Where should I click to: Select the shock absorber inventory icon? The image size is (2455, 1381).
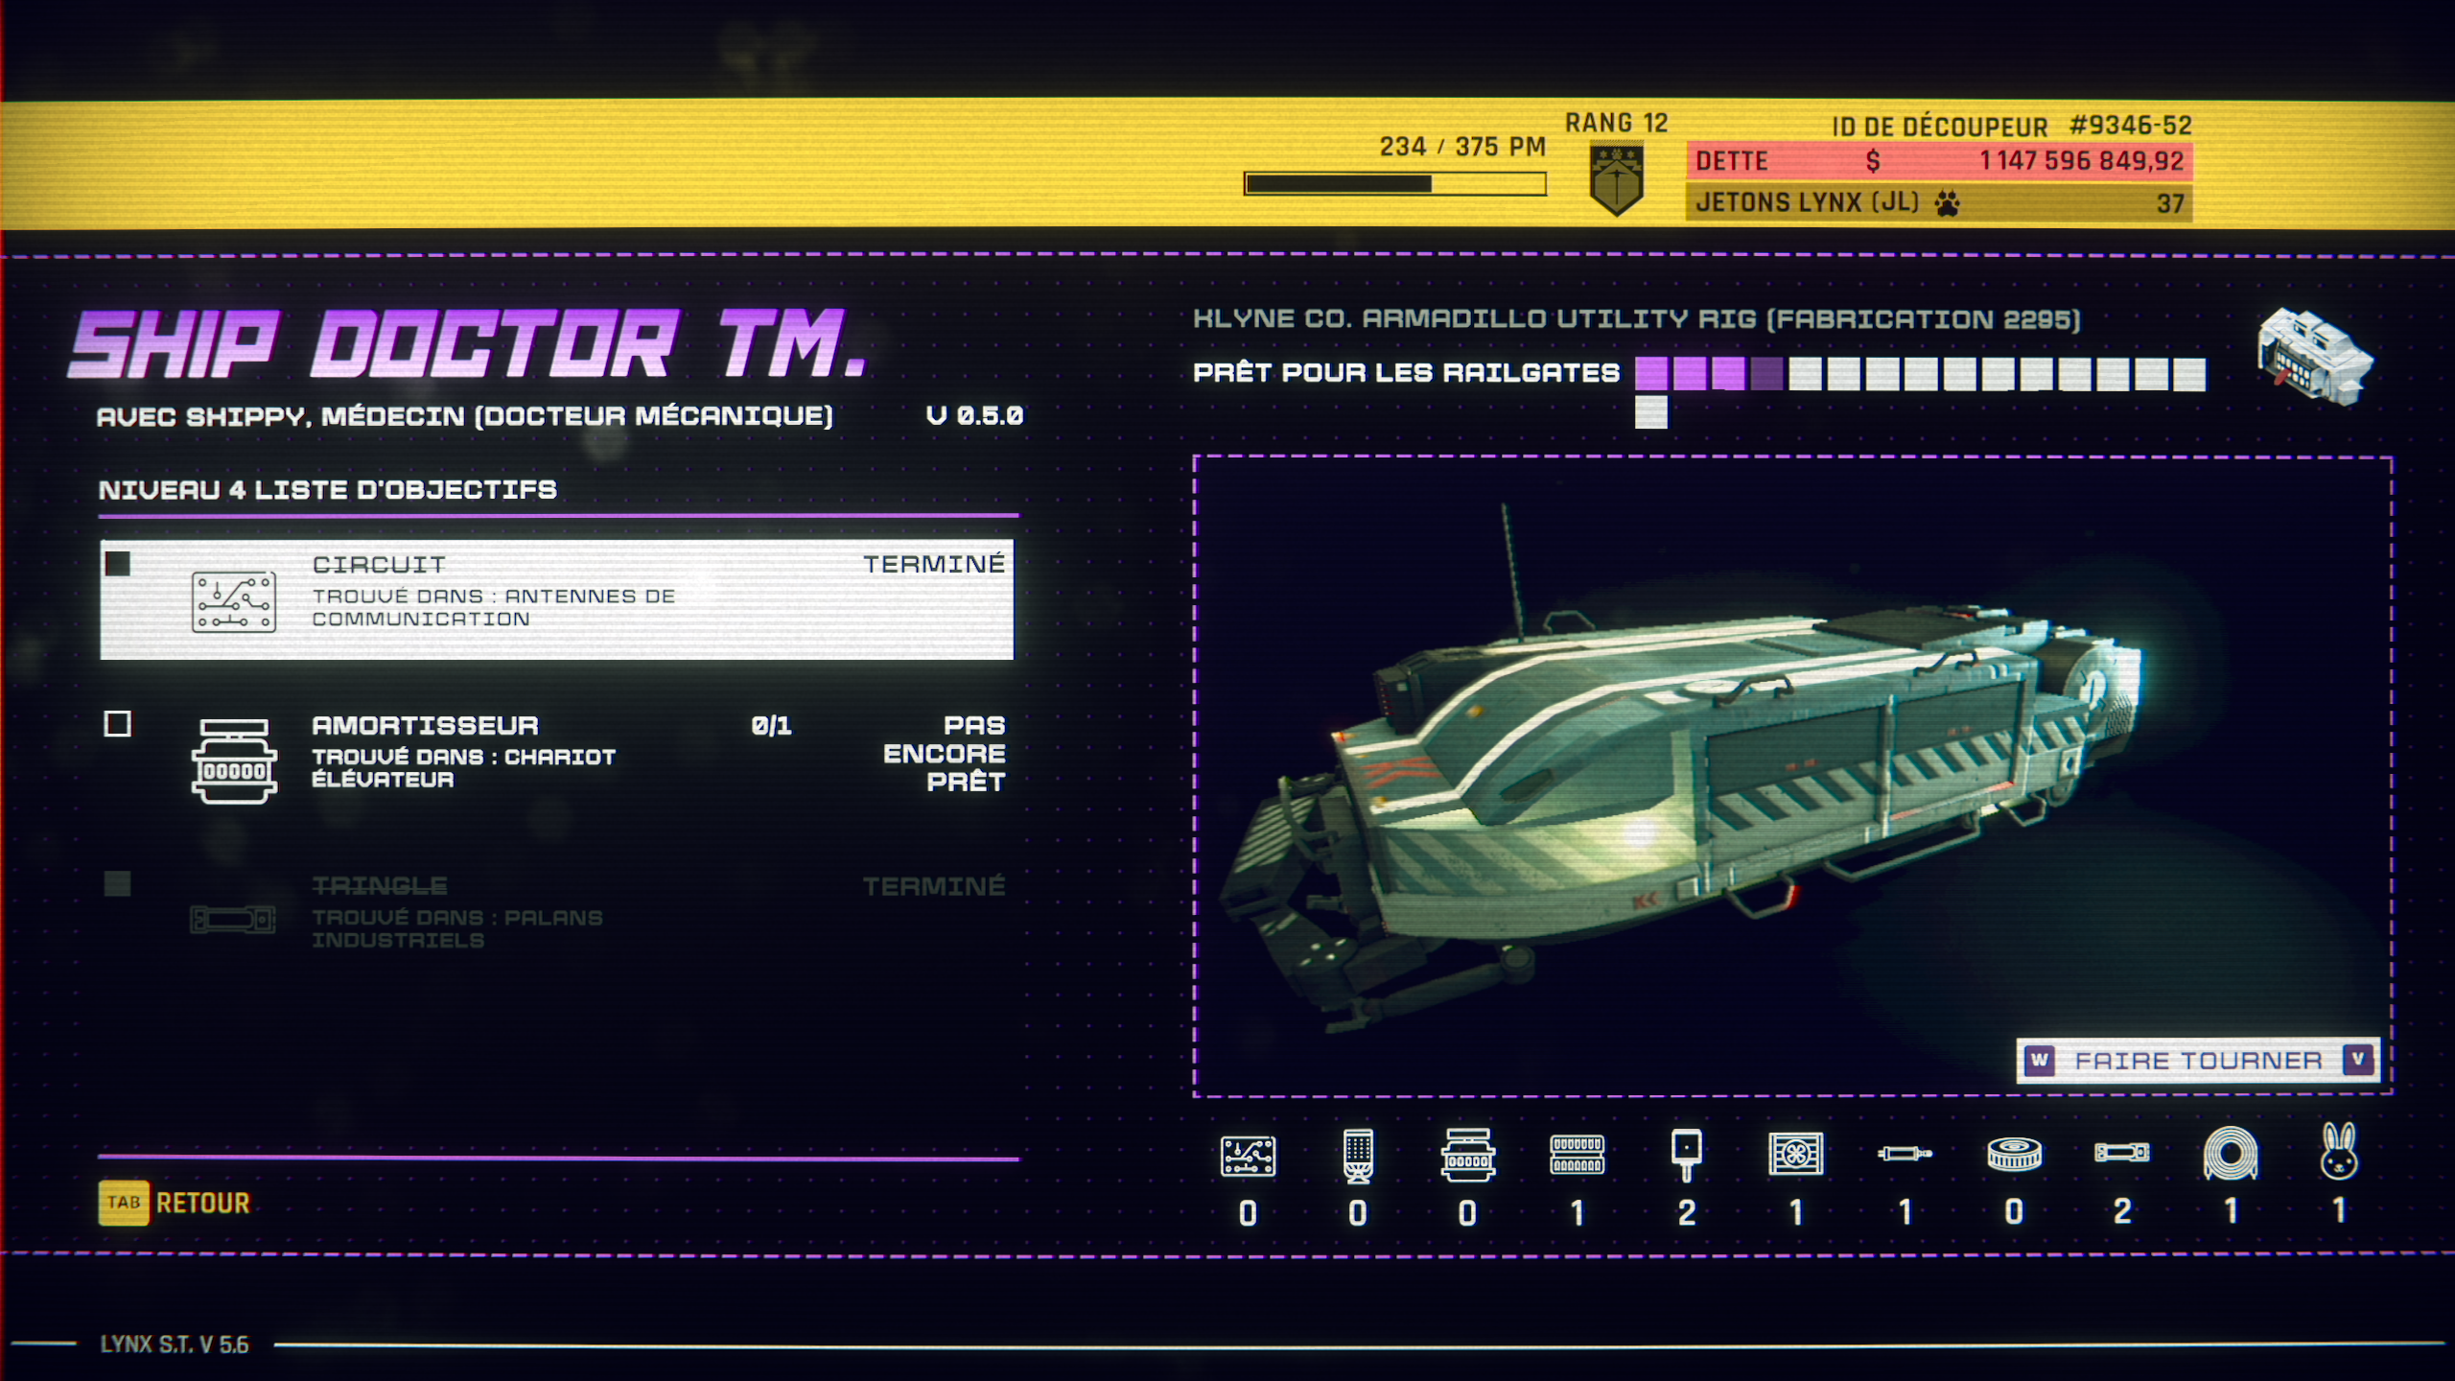tap(1467, 1154)
